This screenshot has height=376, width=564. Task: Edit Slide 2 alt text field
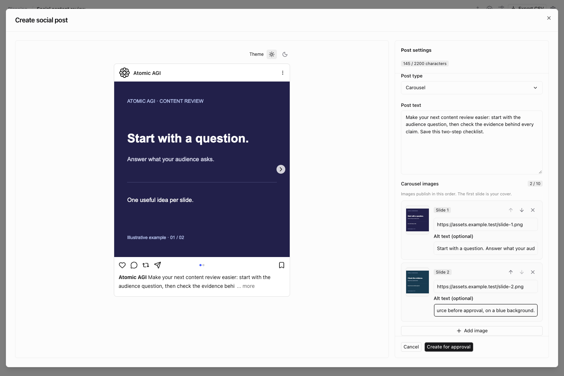486,310
